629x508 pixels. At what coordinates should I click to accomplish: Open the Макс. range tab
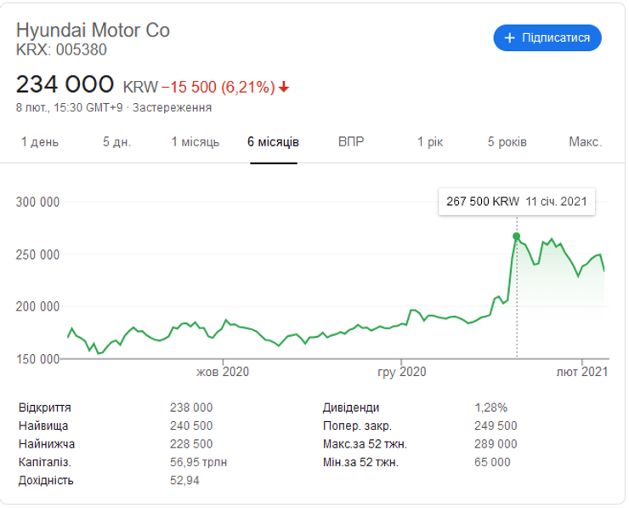(585, 142)
